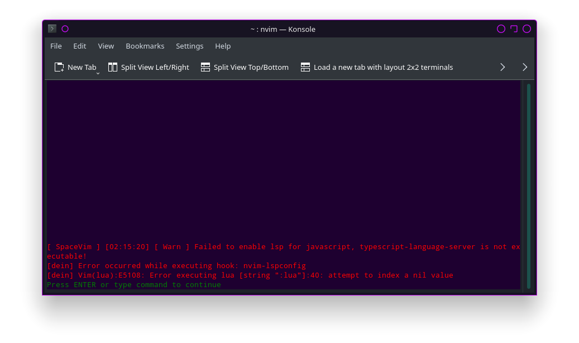Click the terminal vertical scrollbar
Image resolution: width=579 pixels, height=343 pixels.
tap(529, 186)
